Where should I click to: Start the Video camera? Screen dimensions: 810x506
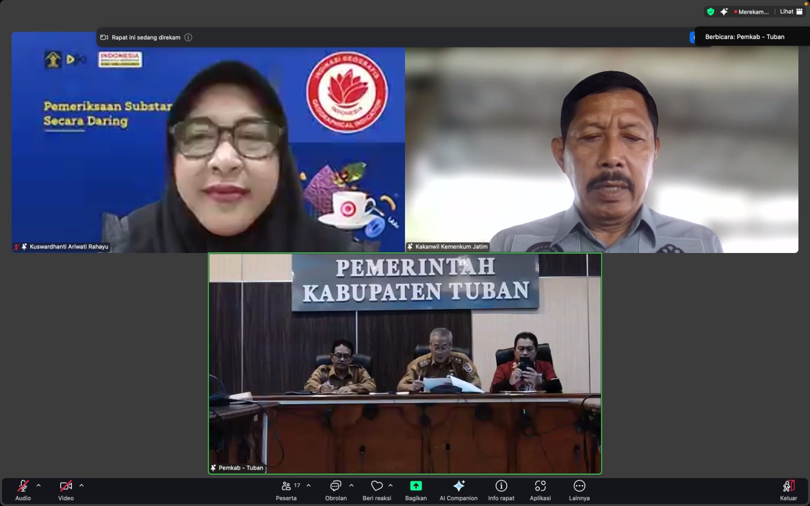tap(66, 486)
